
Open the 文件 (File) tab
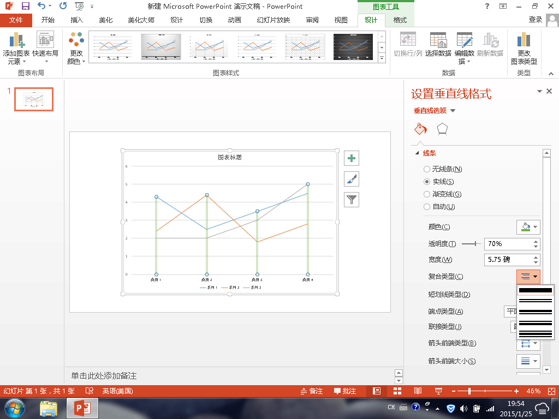point(16,20)
